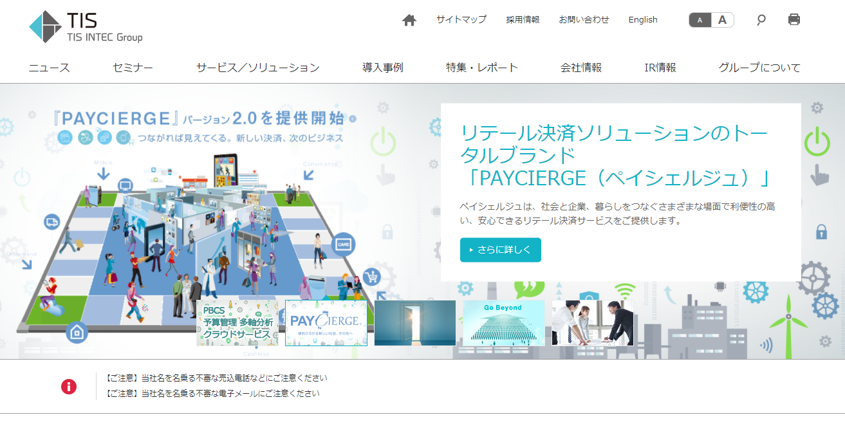Open the 不審な電子メール caution notice
The width and height of the screenshot is (845, 424).
tap(211, 393)
